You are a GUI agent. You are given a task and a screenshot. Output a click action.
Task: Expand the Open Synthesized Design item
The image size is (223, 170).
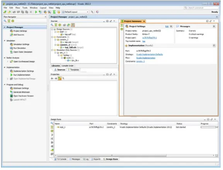tap(8, 61)
